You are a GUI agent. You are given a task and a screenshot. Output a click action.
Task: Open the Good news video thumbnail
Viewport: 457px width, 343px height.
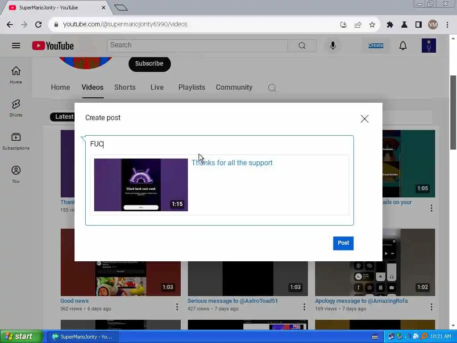(120, 279)
